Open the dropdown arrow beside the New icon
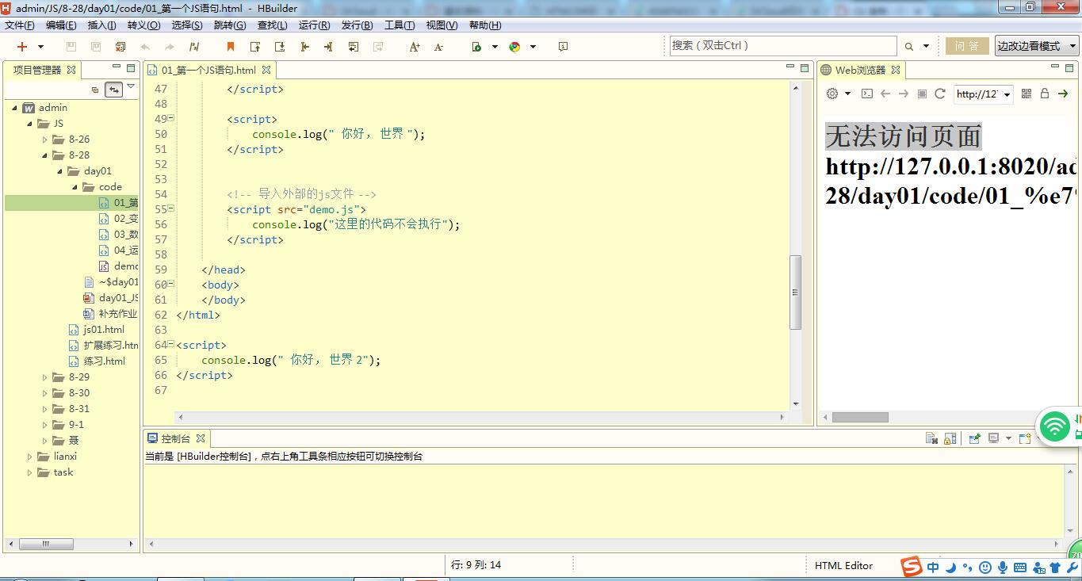The width and height of the screenshot is (1082, 581). click(x=40, y=47)
